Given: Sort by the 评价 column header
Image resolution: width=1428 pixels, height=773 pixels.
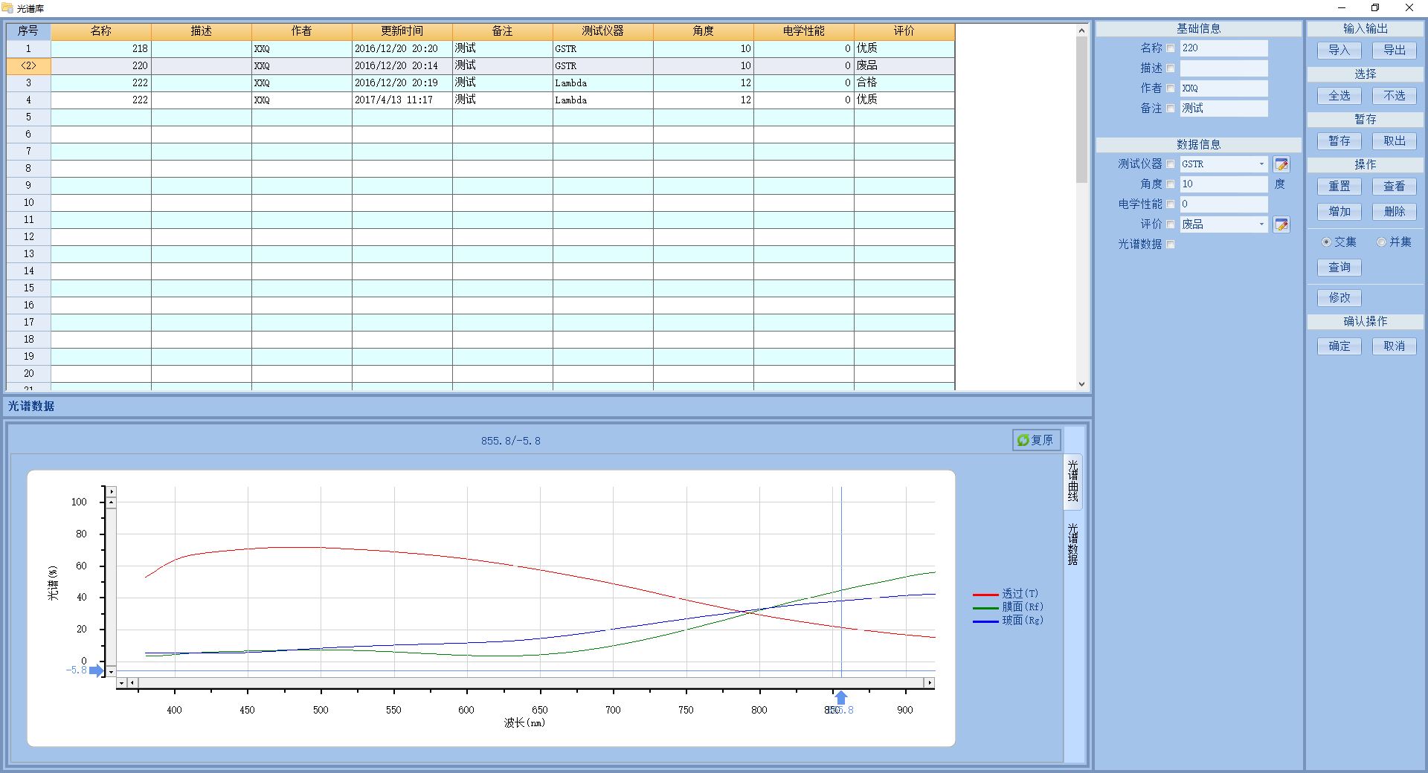Looking at the screenshot, I should pyautogui.click(x=904, y=31).
